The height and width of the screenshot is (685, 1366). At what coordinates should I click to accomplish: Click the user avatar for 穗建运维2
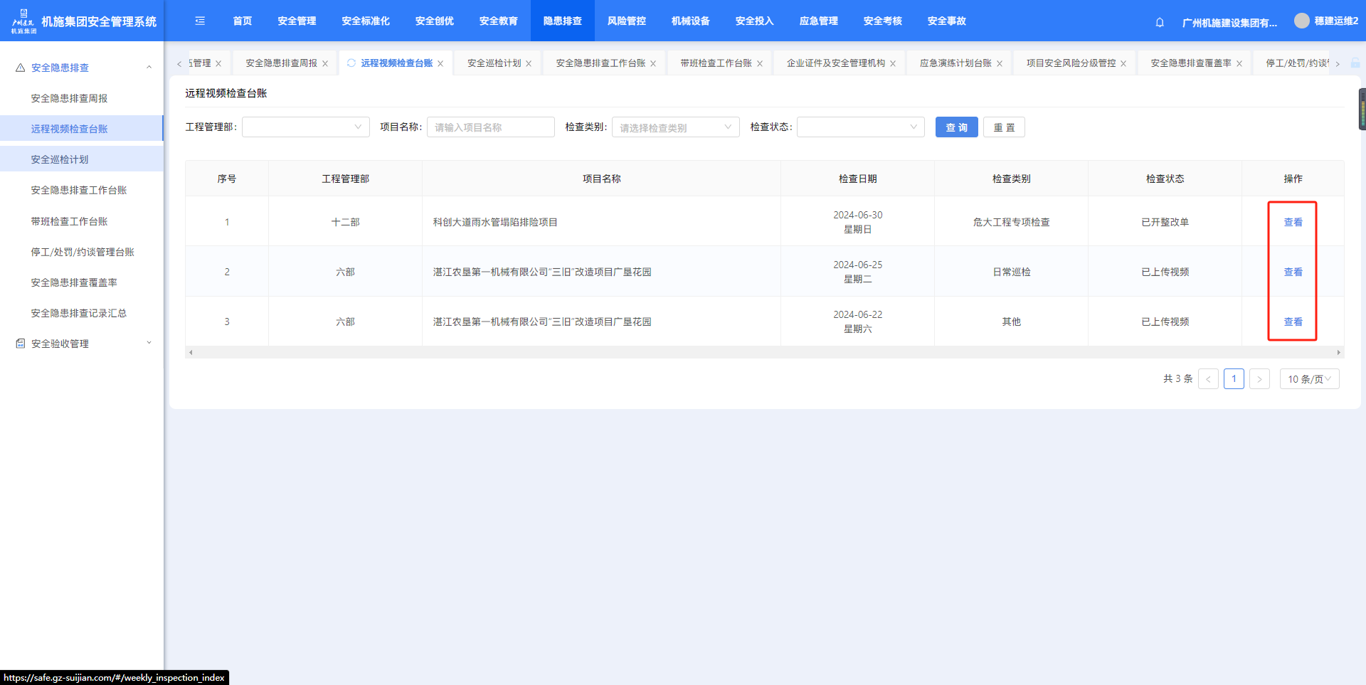pyautogui.click(x=1301, y=21)
